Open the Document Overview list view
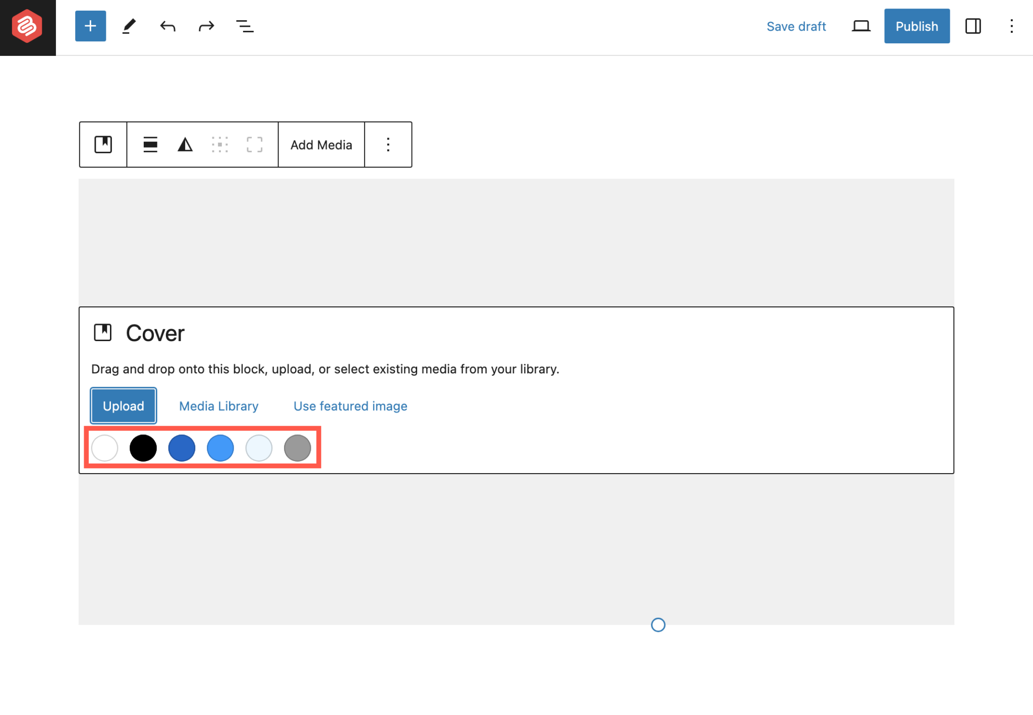The image size is (1033, 715). [x=245, y=26]
